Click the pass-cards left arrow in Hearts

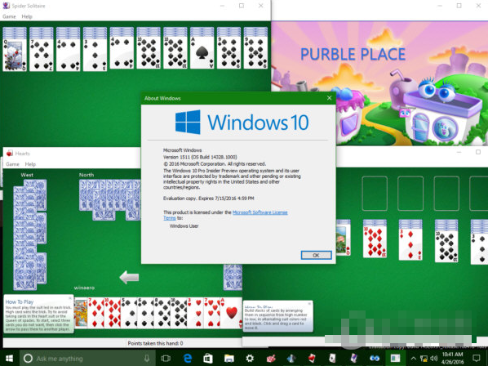click(129, 277)
